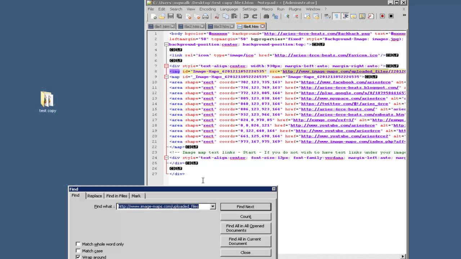The width and height of the screenshot is (461, 259).
Task: Click the Close button in Find dialog
Action: click(x=246, y=253)
